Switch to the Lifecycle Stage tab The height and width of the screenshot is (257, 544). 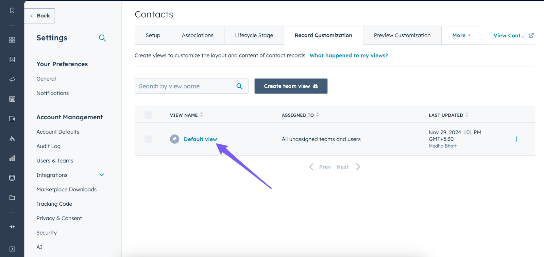254,35
